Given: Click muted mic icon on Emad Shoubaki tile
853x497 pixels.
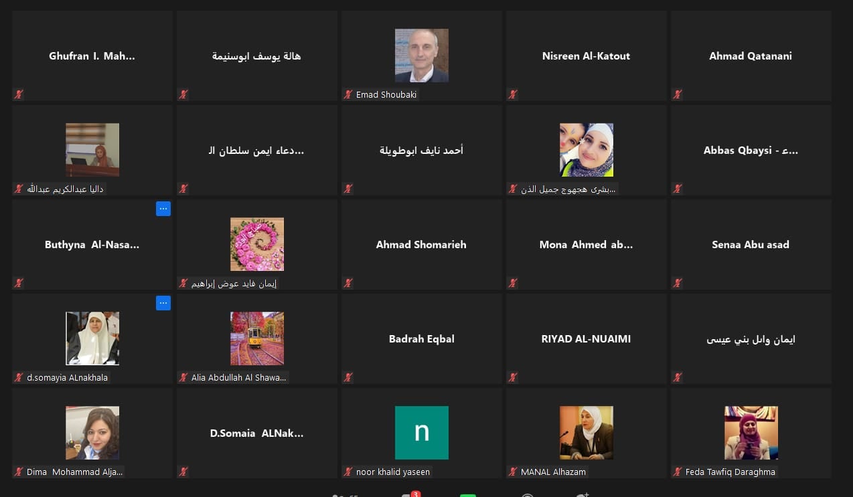Looking at the screenshot, I should click(x=348, y=95).
